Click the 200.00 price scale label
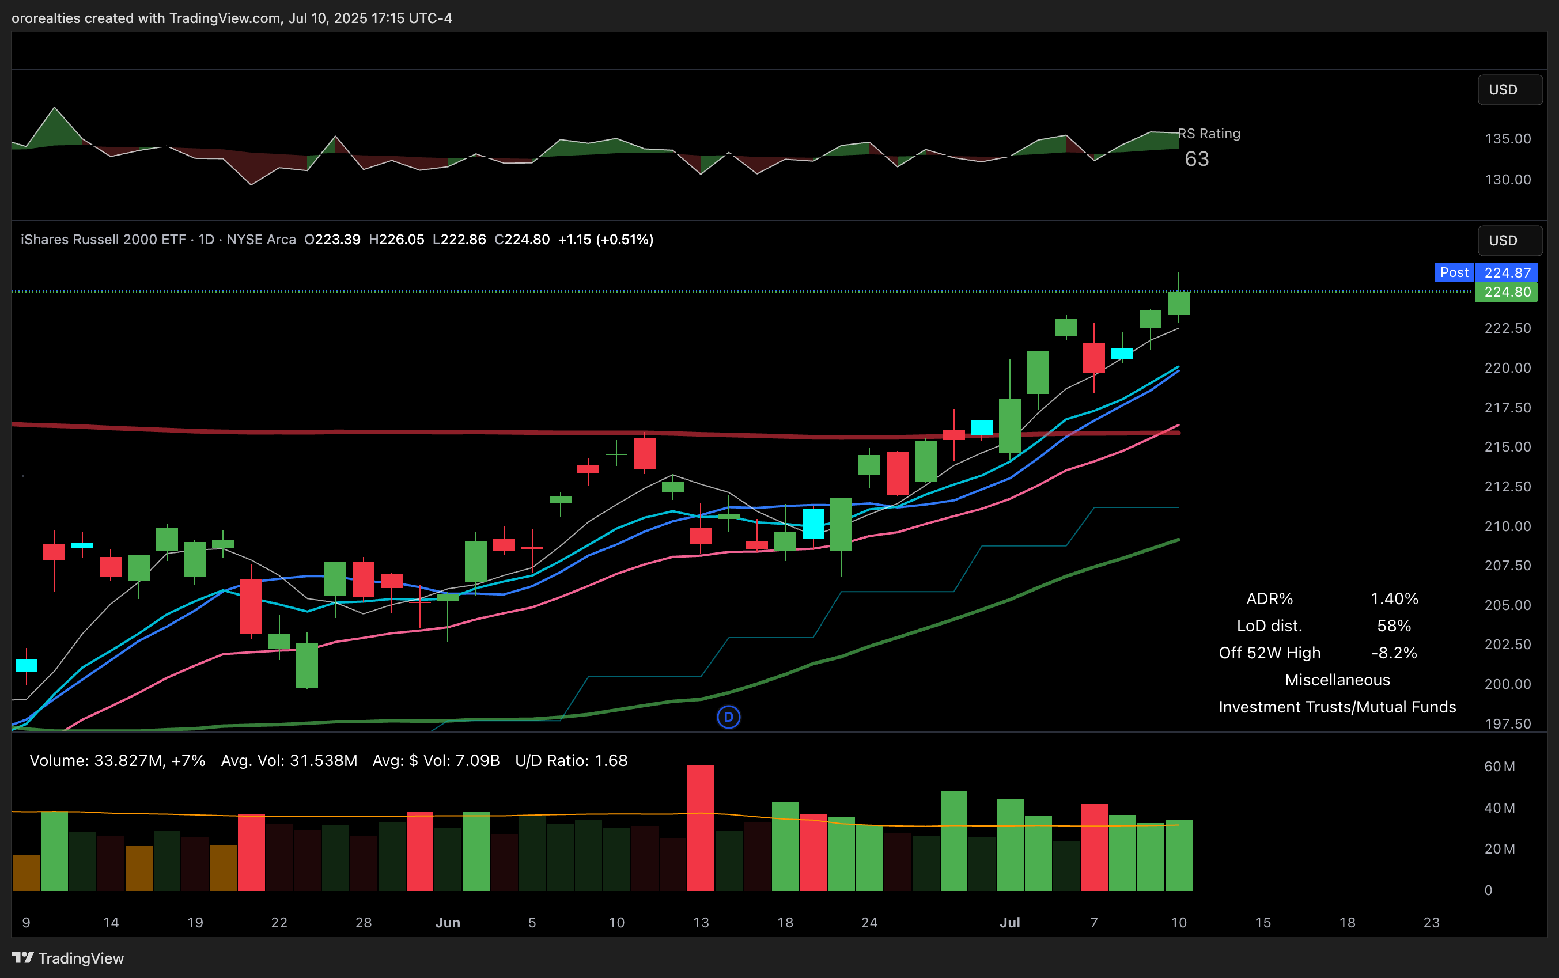 pyautogui.click(x=1507, y=684)
